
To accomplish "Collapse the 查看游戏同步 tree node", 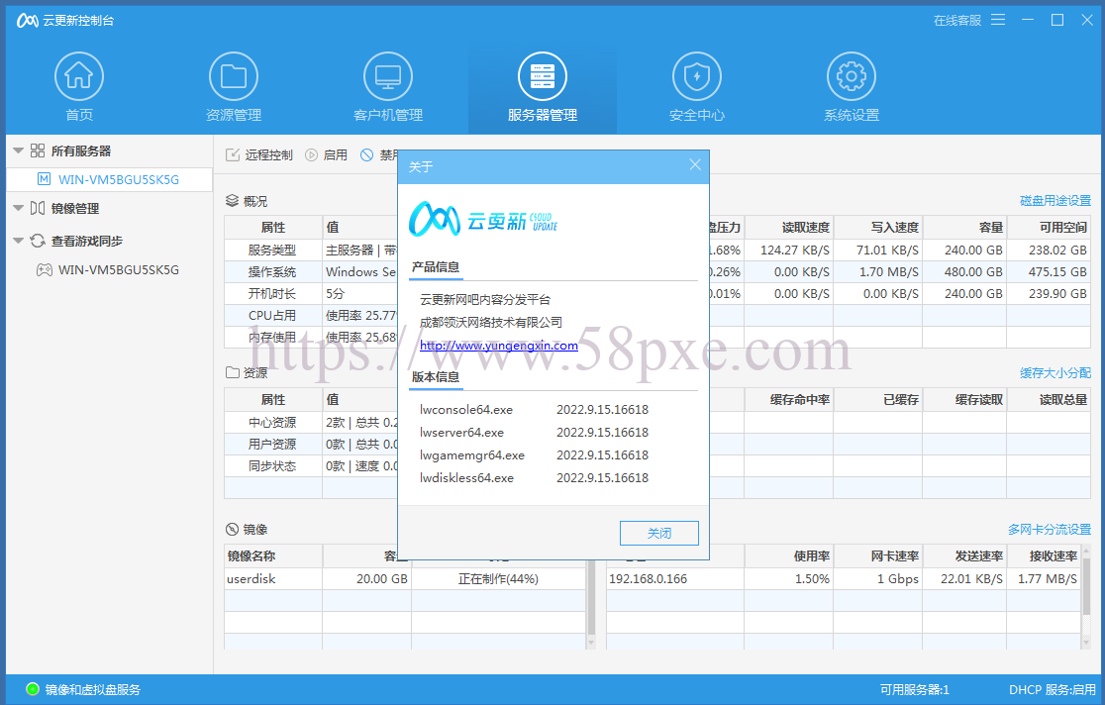I will [19, 242].
